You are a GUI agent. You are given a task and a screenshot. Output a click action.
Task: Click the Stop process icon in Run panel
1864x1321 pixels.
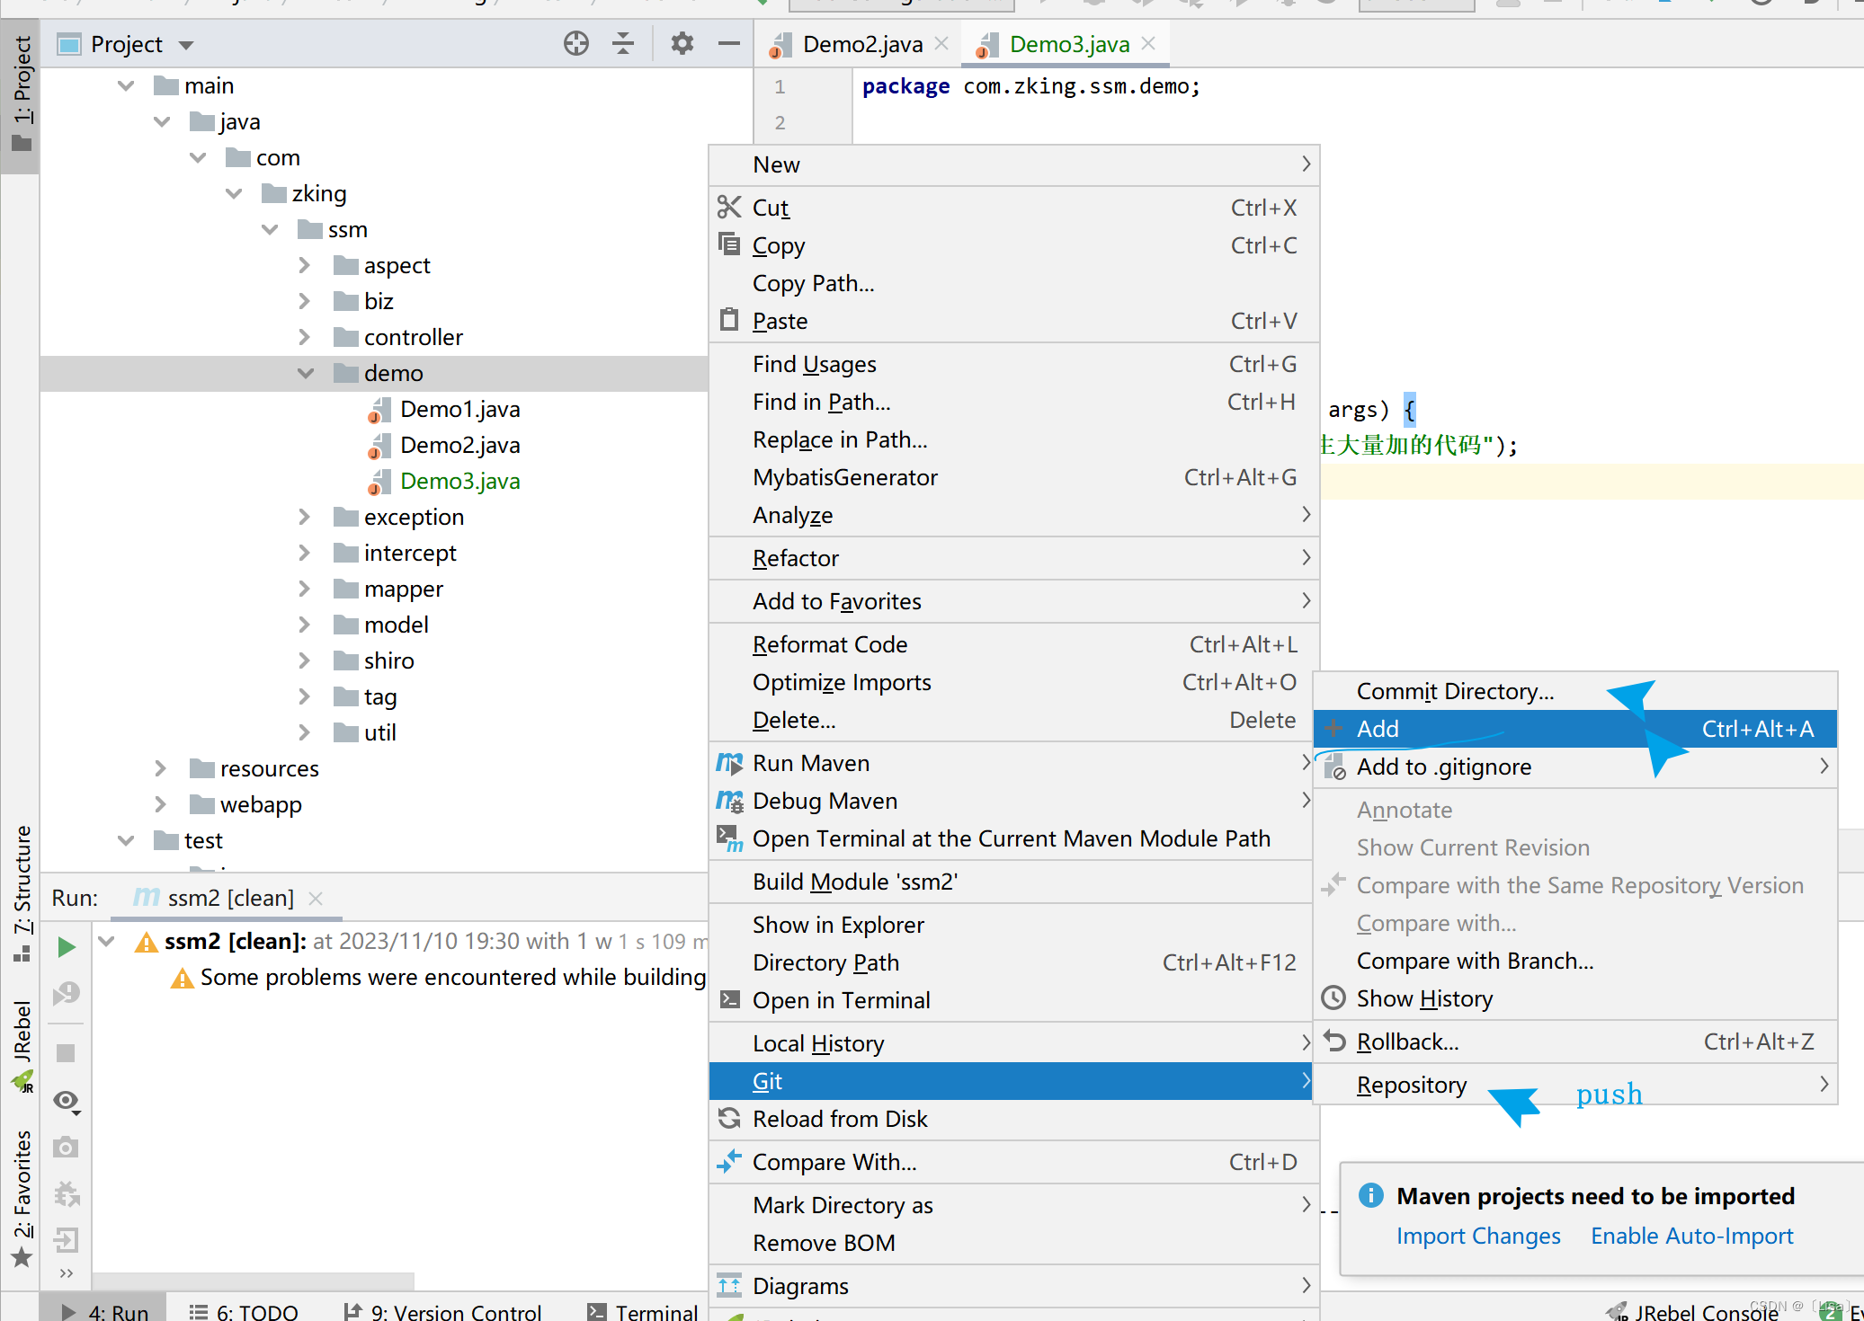(67, 1051)
